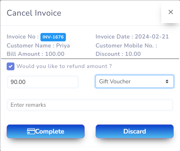This screenshot has width=180, height=151.
Task: Click into the Enter remarks field
Action: (90, 105)
